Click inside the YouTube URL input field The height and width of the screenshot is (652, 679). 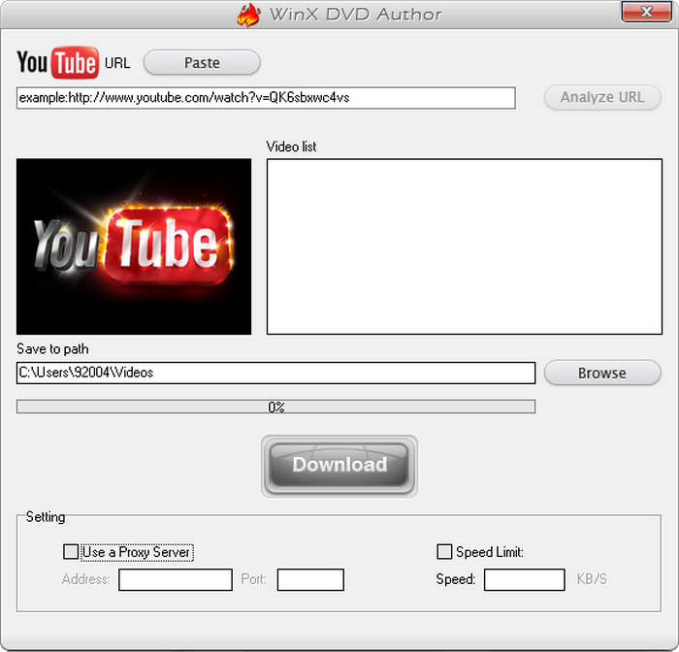coord(266,98)
